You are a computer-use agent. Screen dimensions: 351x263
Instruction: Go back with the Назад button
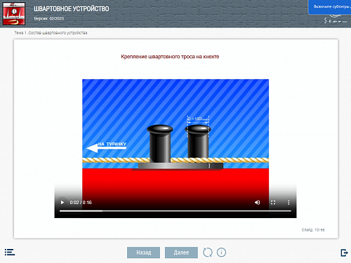[x=143, y=252]
